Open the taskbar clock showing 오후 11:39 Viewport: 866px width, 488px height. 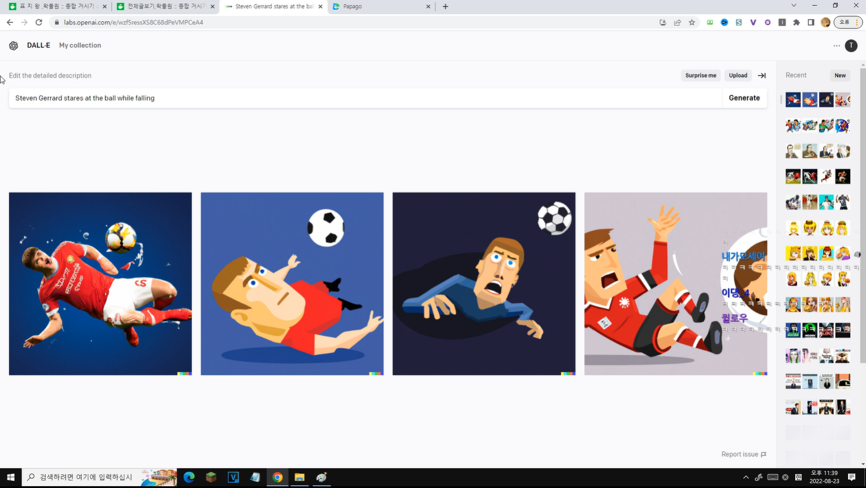point(824,477)
